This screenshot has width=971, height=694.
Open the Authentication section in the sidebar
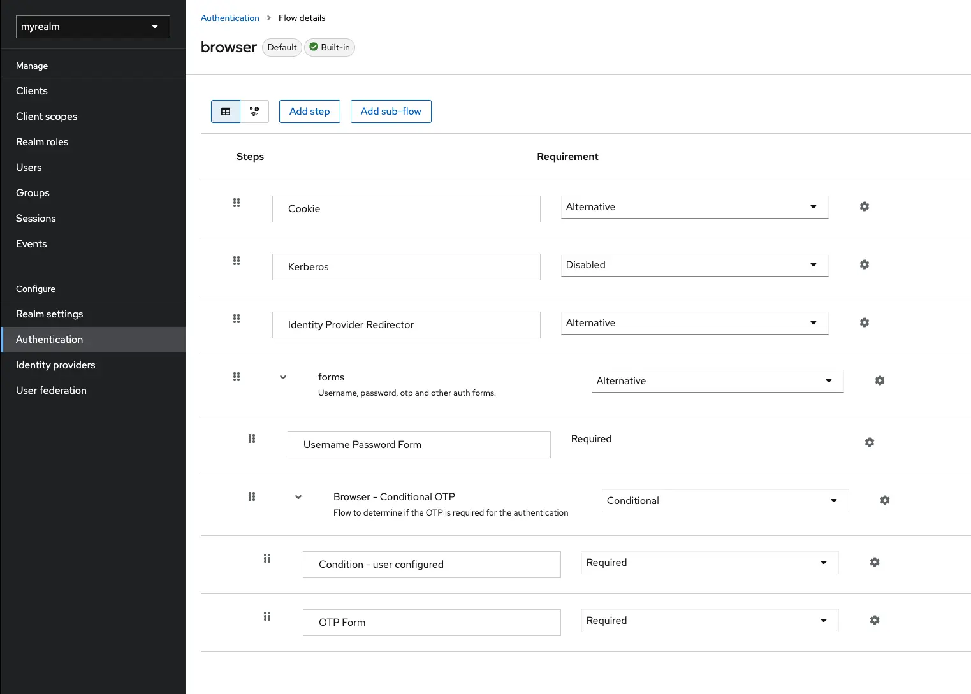49,339
